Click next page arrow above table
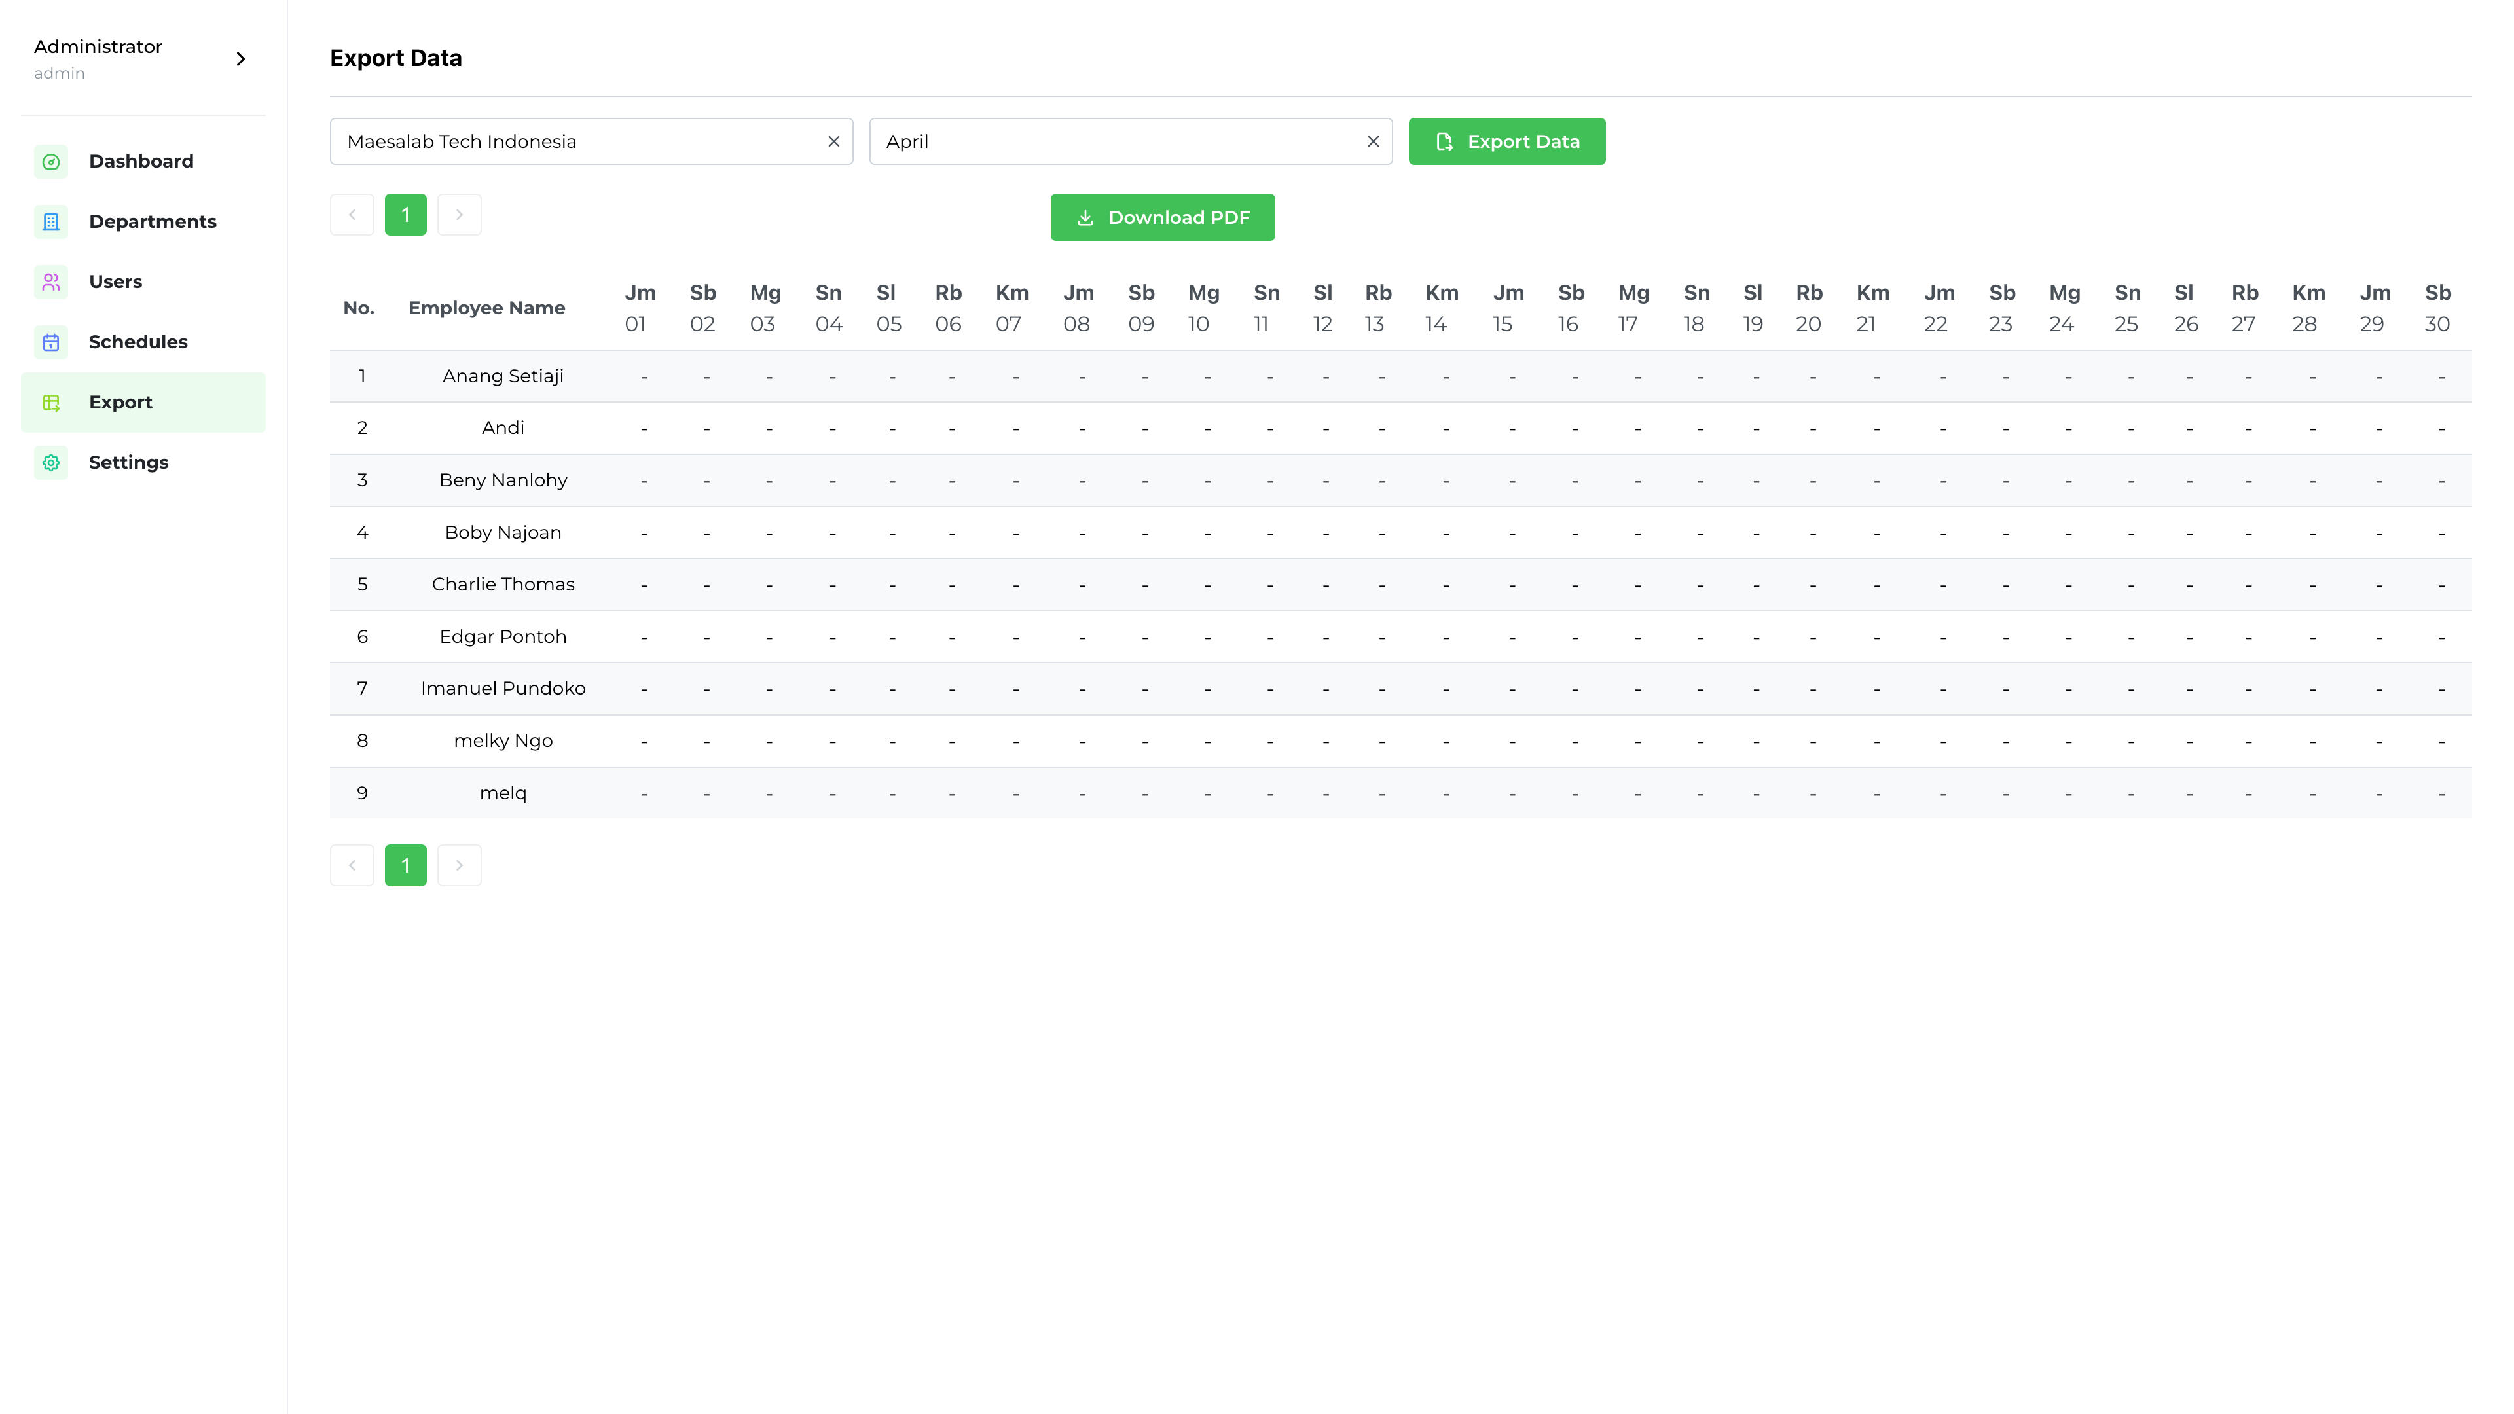Viewport: 2514px width, 1414px height. (x=459, y=215)
